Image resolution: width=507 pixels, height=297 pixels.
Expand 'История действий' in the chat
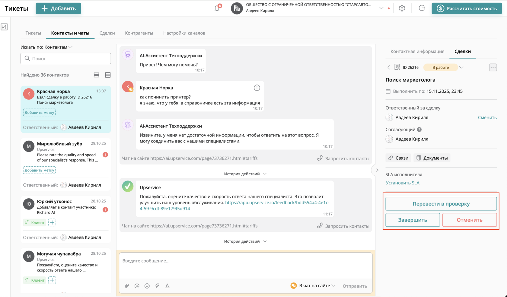(x=245, y=174)
